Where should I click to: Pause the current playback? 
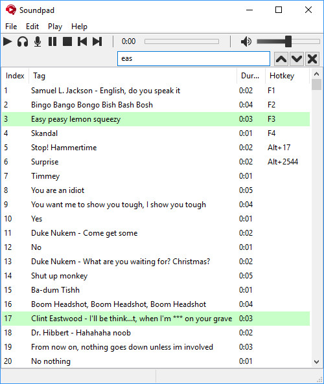click(x=52, y=41)
